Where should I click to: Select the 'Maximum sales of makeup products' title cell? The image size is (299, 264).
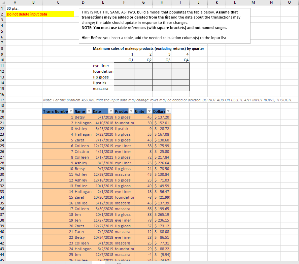coord(148,48)
